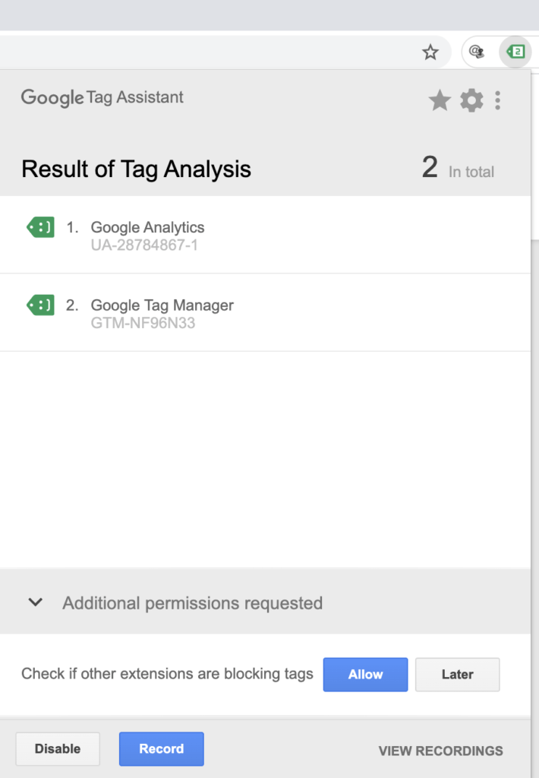Open the Google Analytics tag result
This screenshot has height=778, width=539.
click(x=147, y=227)
